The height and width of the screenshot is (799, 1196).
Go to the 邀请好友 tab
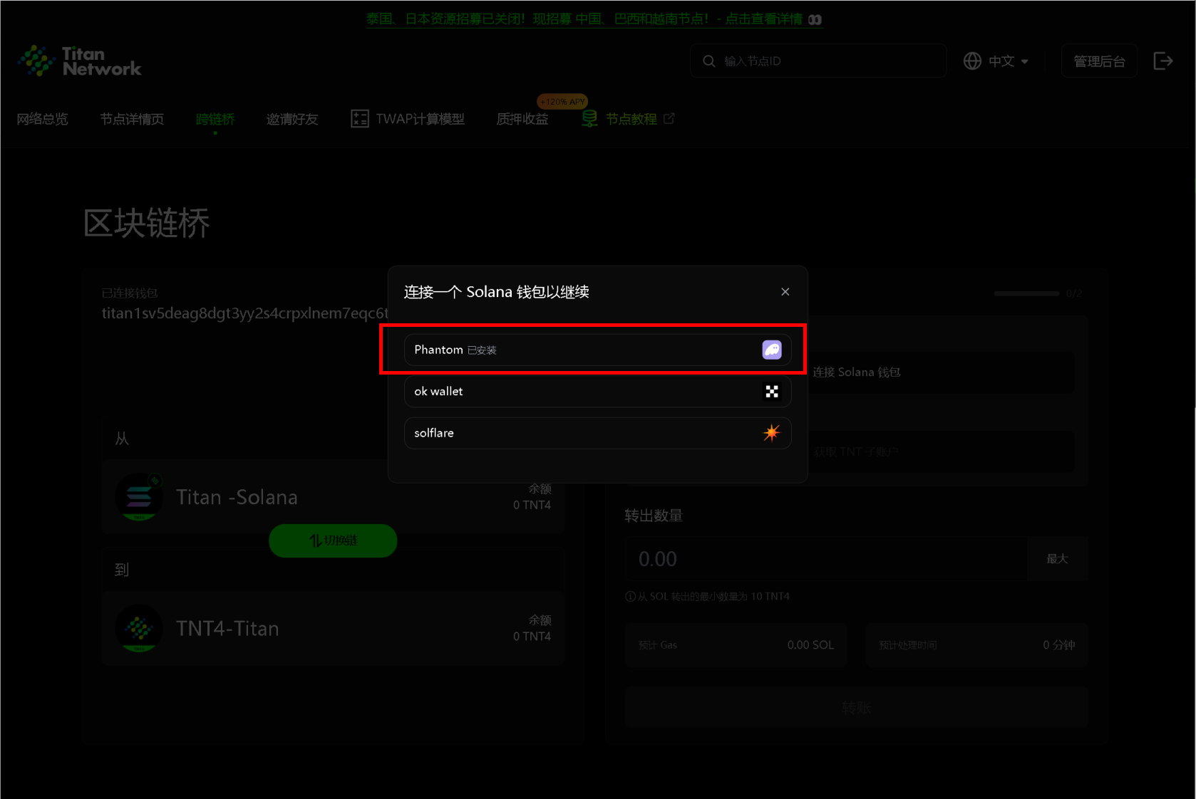click(292, 119)
